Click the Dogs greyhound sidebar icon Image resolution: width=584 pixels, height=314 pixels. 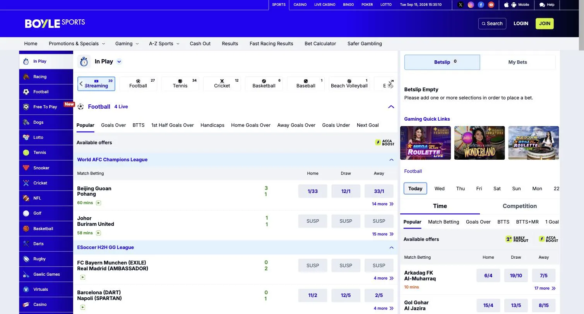point(26,122)
